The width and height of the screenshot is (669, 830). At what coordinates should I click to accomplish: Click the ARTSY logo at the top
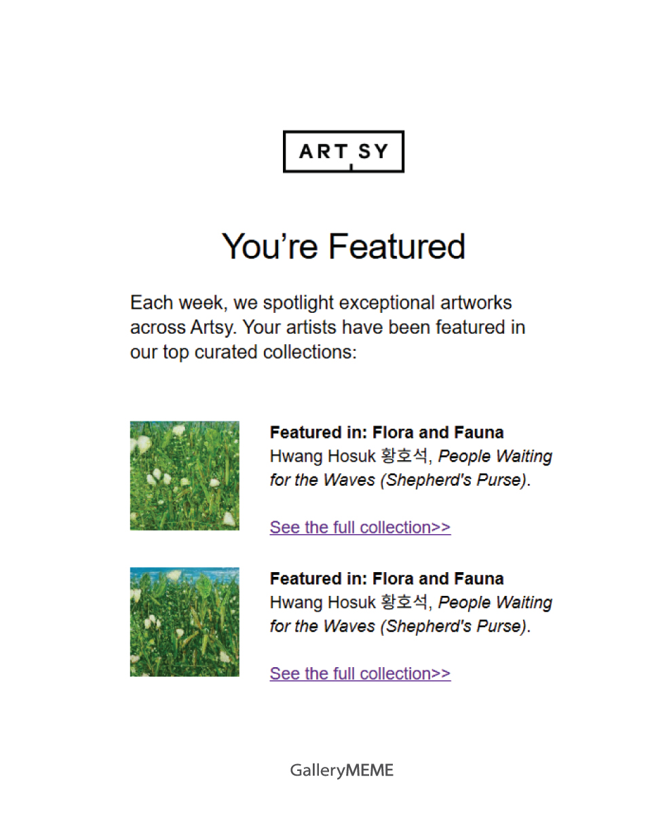(343, 151)
